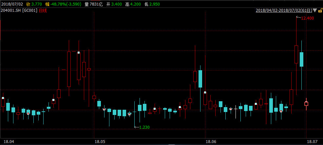Click the [GC001] security name

[x=30, y=11]
